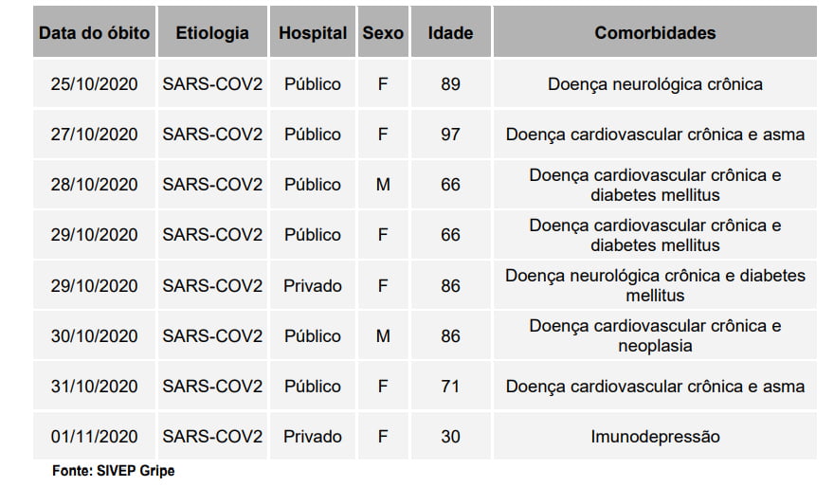Click the age cell showing 71

(x=450, y=387)
